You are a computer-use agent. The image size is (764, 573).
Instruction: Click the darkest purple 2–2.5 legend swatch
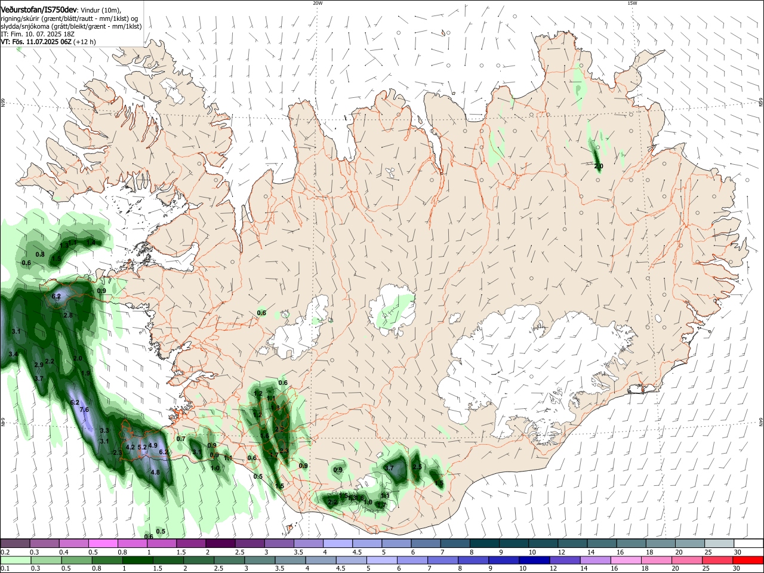pyautogui.click(x=220, y=544)
